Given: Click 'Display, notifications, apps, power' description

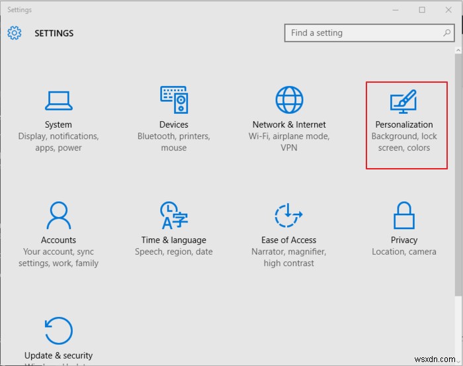Looking at the screenshot, I should pos(58,142).
